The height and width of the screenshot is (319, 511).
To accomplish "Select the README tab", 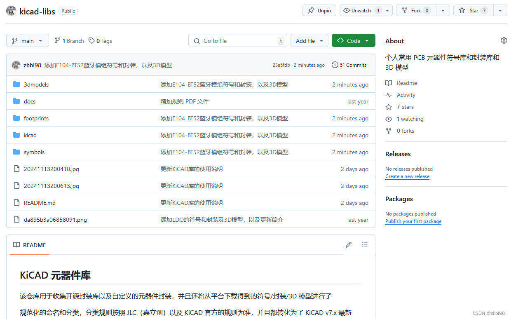I will coord(30,245).
